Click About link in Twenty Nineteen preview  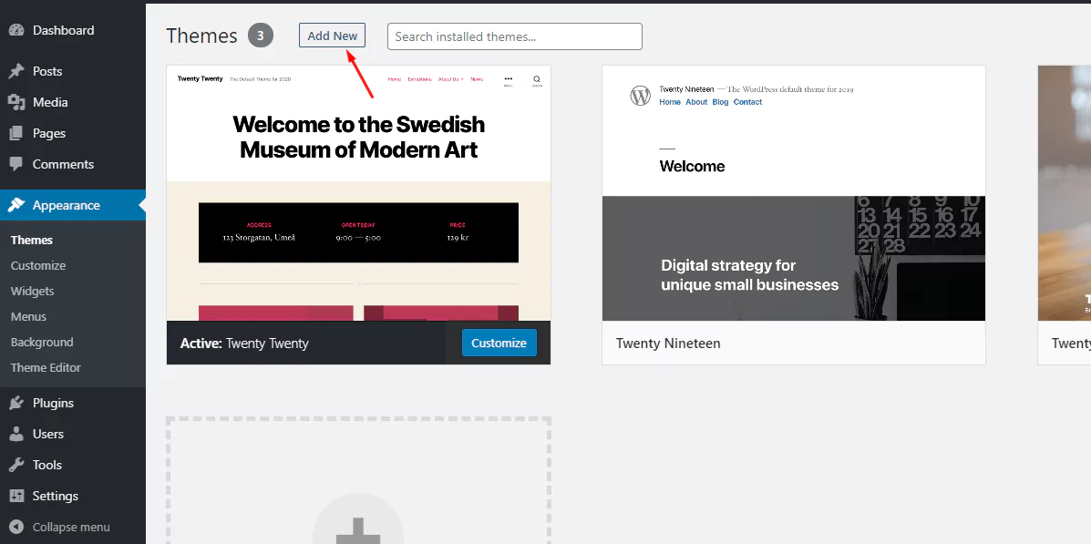click(x=696, y=102)
